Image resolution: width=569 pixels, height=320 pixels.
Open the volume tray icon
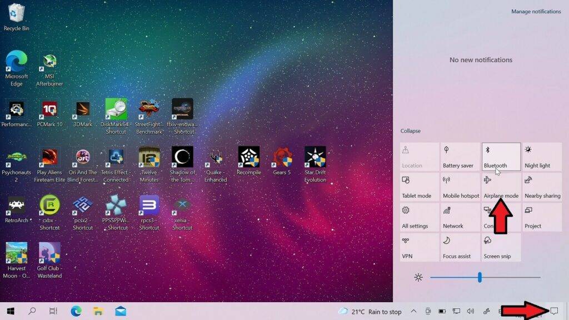[471, 311]
